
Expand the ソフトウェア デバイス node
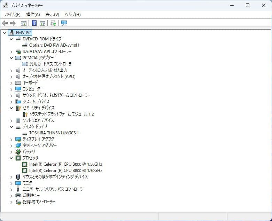pyautogui.click(x=11, y=121)
